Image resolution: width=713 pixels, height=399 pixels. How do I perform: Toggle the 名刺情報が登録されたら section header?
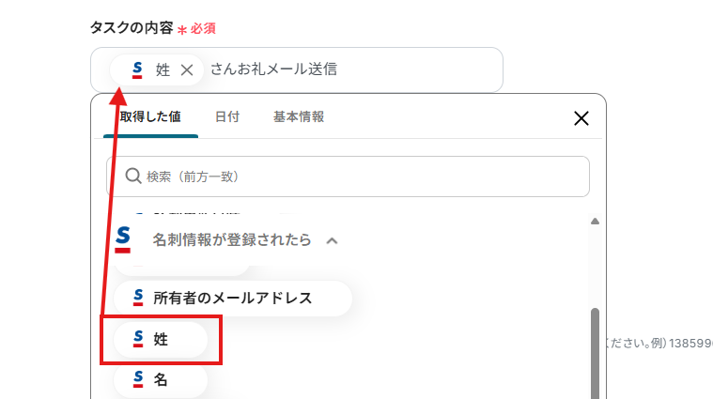[231, 240]
